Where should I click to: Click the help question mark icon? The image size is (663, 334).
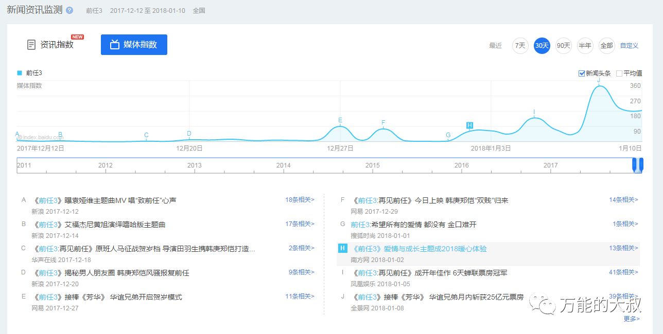tap(69, 10)
